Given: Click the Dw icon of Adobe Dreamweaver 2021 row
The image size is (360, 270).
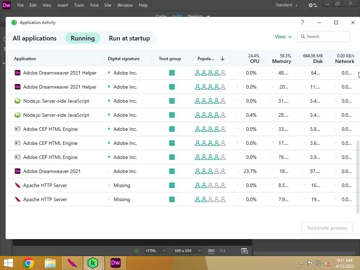Looking at the screenshot, I should [18, 171].
